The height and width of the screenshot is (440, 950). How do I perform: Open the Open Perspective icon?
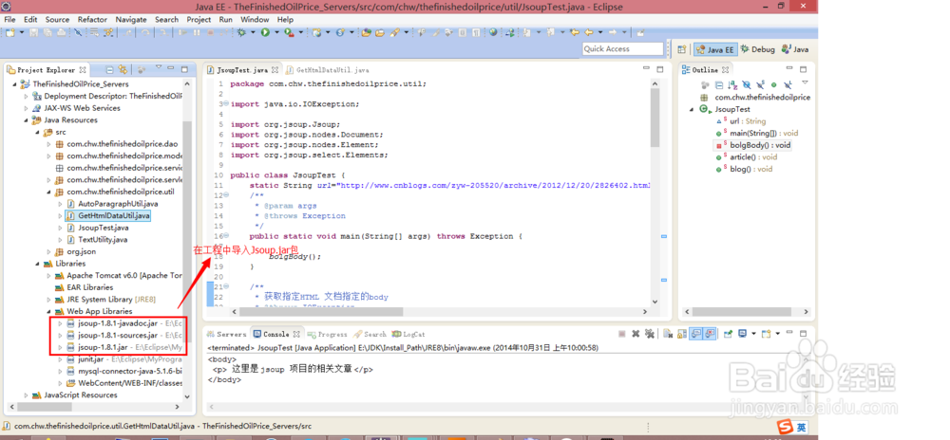pyautogui.click(x=682, y=49)
